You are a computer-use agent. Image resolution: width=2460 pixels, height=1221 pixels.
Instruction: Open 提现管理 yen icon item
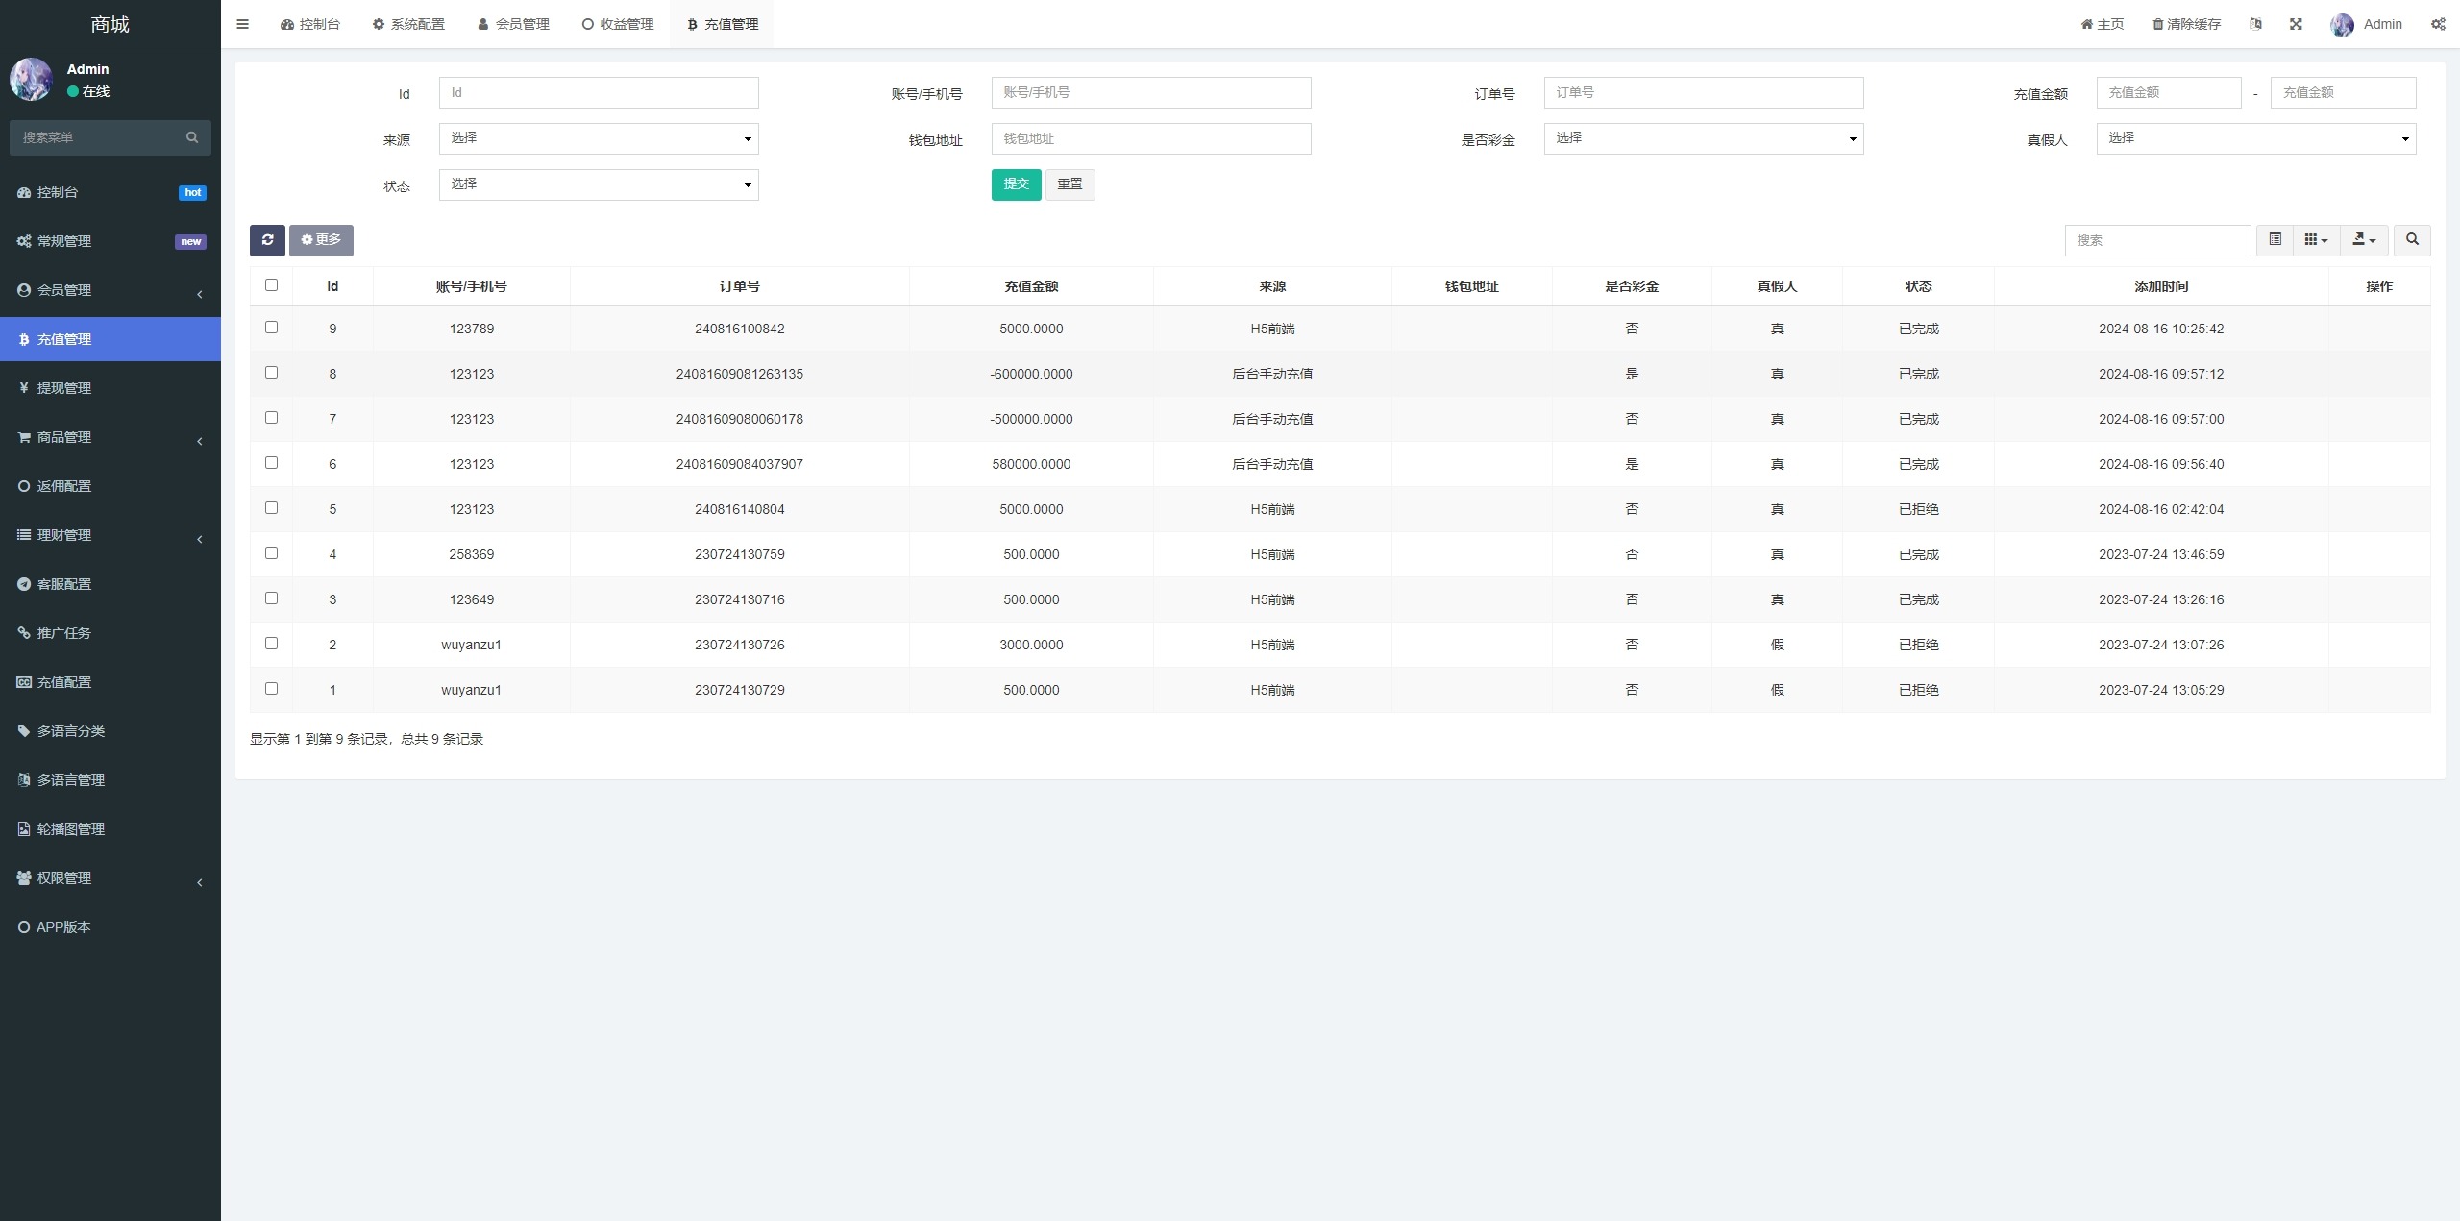[x=111, y=388]
